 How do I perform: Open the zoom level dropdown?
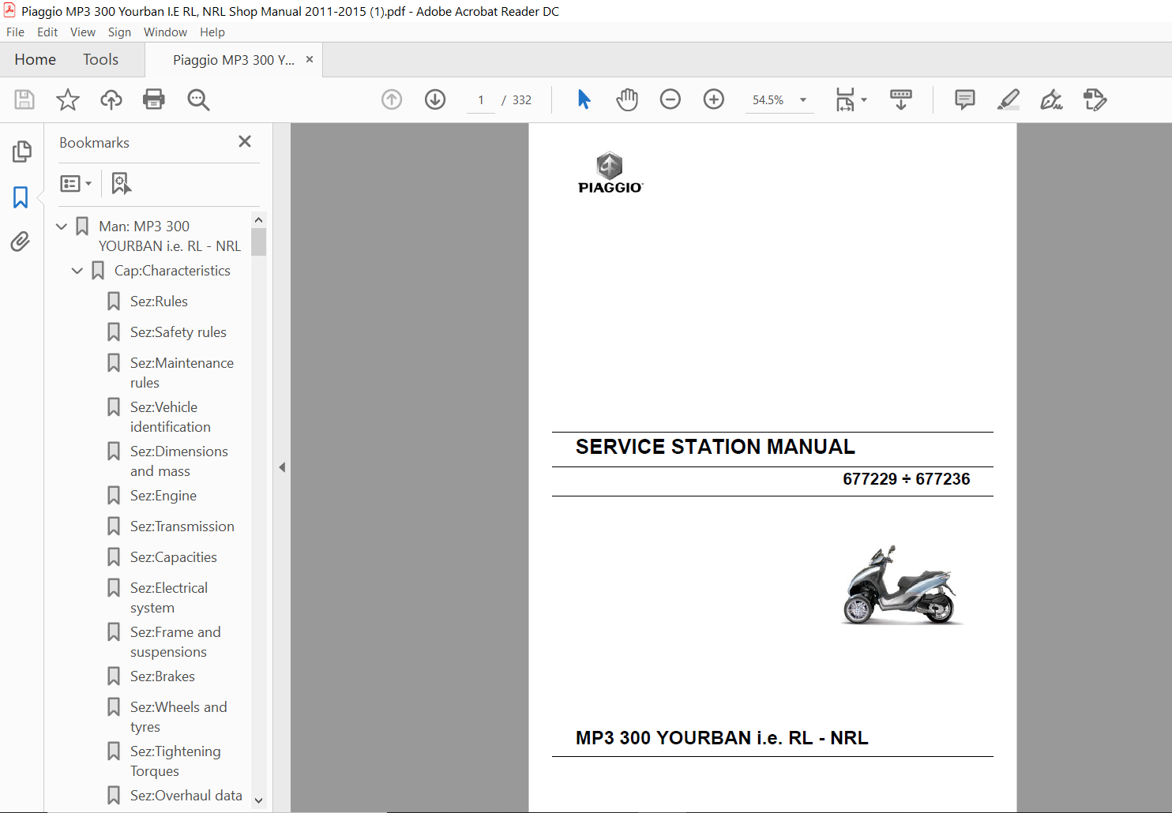pyautogui.click(x=803, y=100)
